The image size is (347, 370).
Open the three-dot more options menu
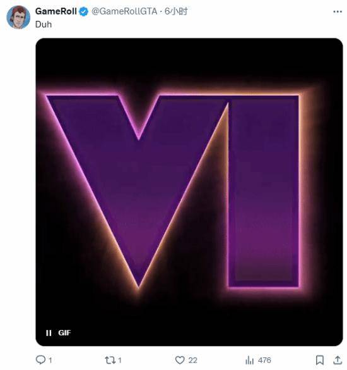tap(338, 11)
